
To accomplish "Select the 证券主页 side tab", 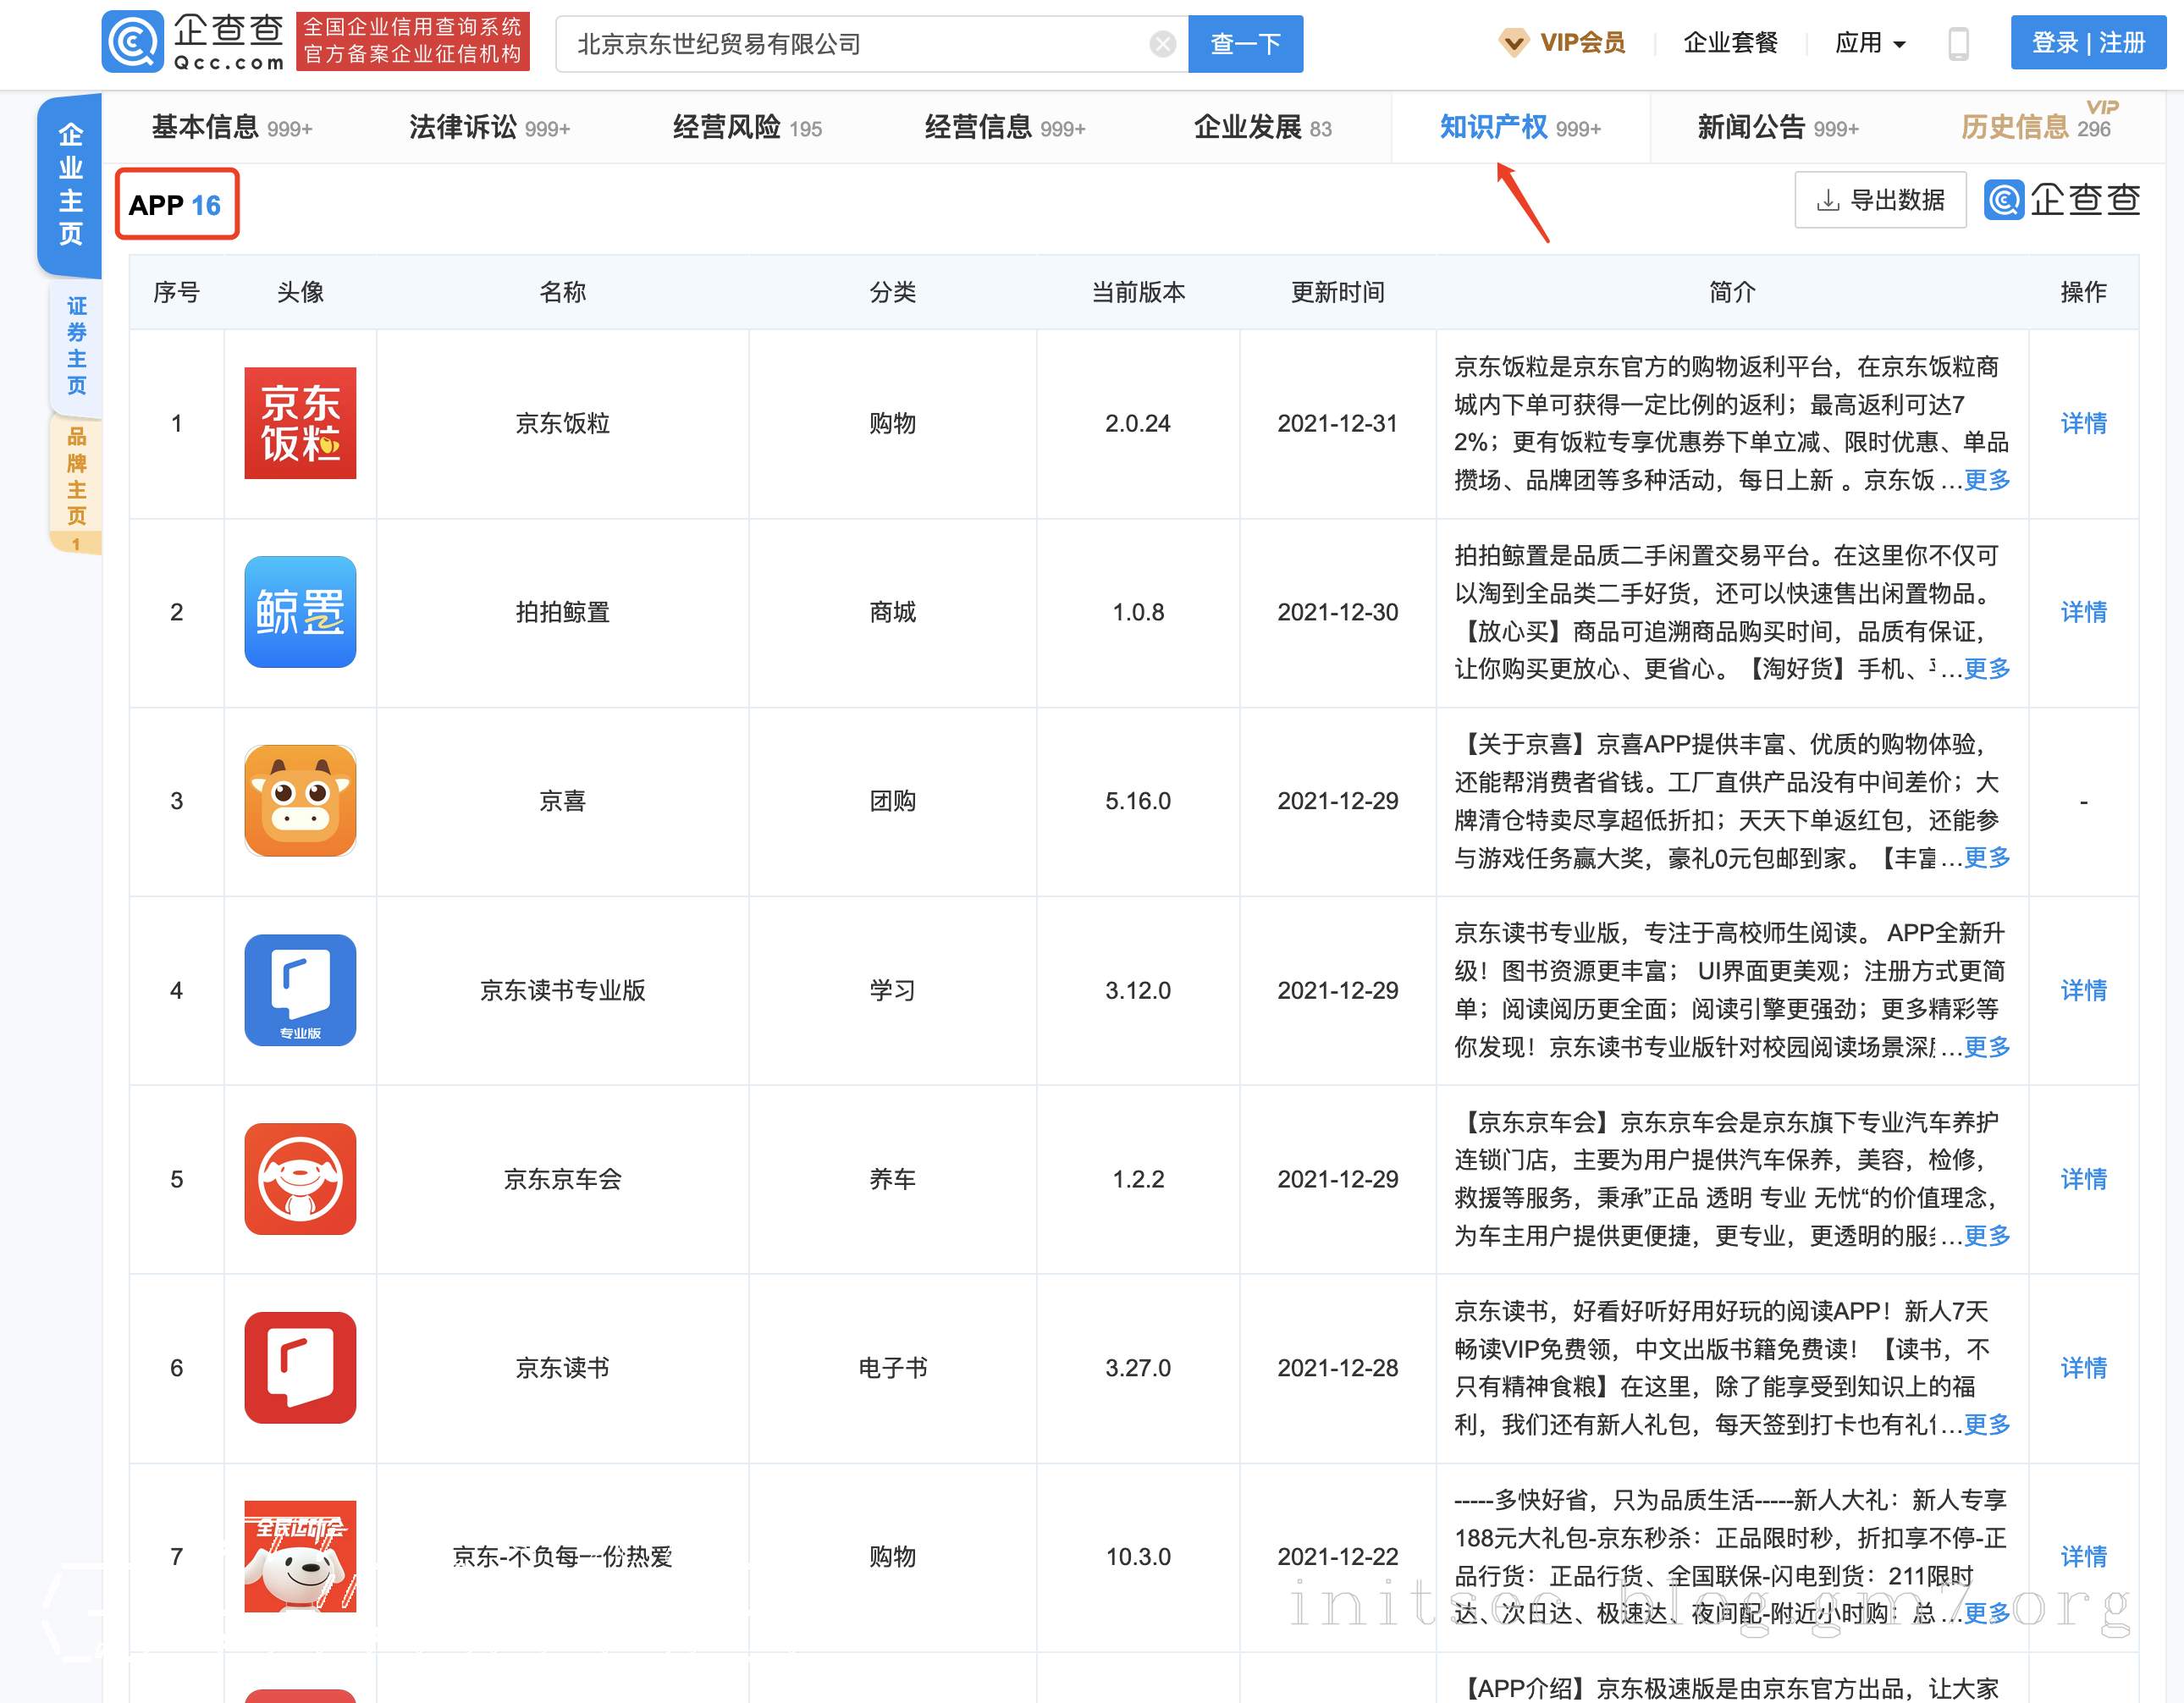I will (76, 345).
